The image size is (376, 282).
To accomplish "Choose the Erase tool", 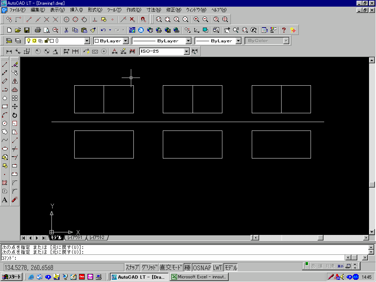I will tap(15, 64).
